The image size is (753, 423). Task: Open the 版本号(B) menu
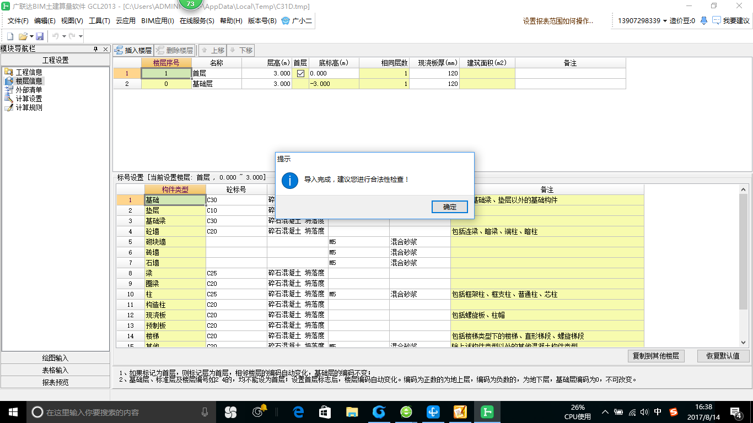click(262, 21)
